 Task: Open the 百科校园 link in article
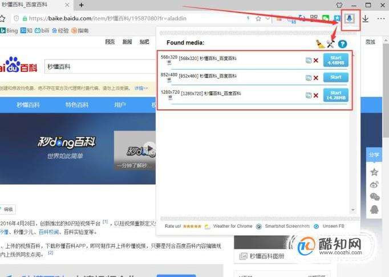(48, 232)
